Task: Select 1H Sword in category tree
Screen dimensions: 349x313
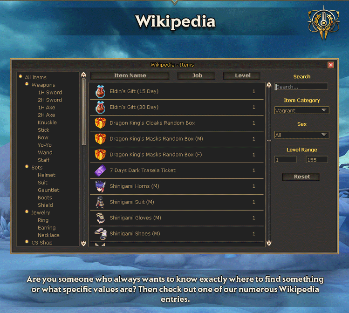Action: (x=50, y=93)
